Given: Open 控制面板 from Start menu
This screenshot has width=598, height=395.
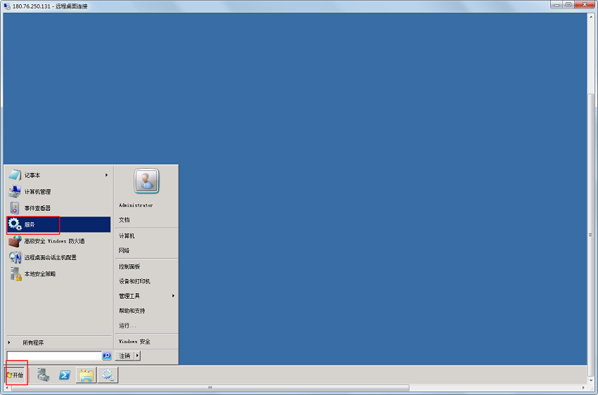Looking at the screenshot, I should tap(129, 266).
